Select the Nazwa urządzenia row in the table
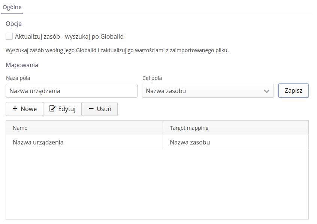Image resolution: width=317 pixels, height=224 pixels. tap(38, 142)
